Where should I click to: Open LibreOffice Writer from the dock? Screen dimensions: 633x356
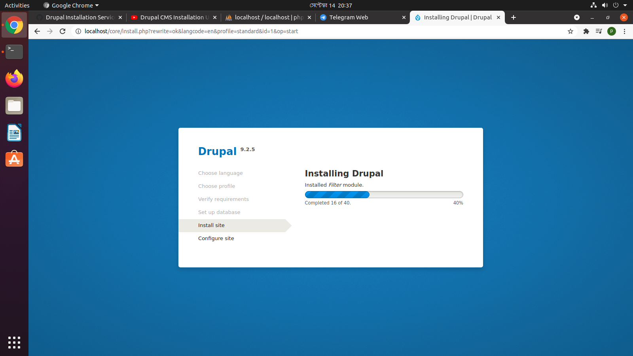coord(14,133)
